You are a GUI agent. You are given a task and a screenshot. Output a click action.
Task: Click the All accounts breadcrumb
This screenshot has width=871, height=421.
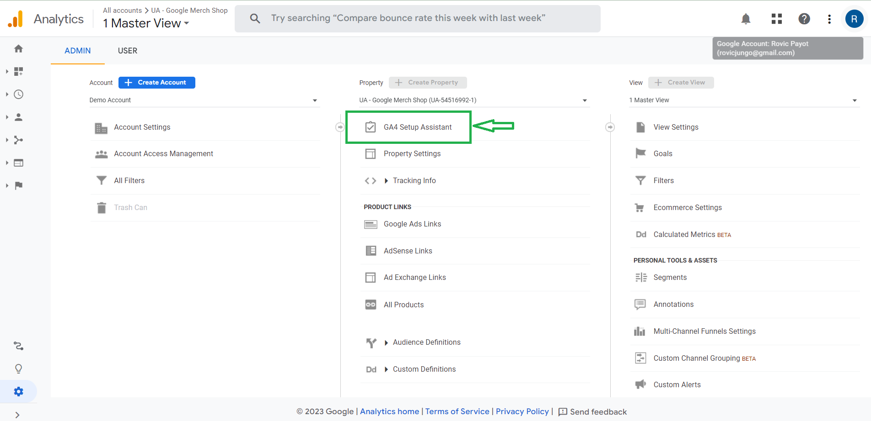coord(122,10)
